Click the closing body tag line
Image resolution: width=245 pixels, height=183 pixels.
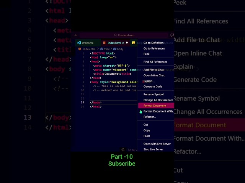pos(96,103)
